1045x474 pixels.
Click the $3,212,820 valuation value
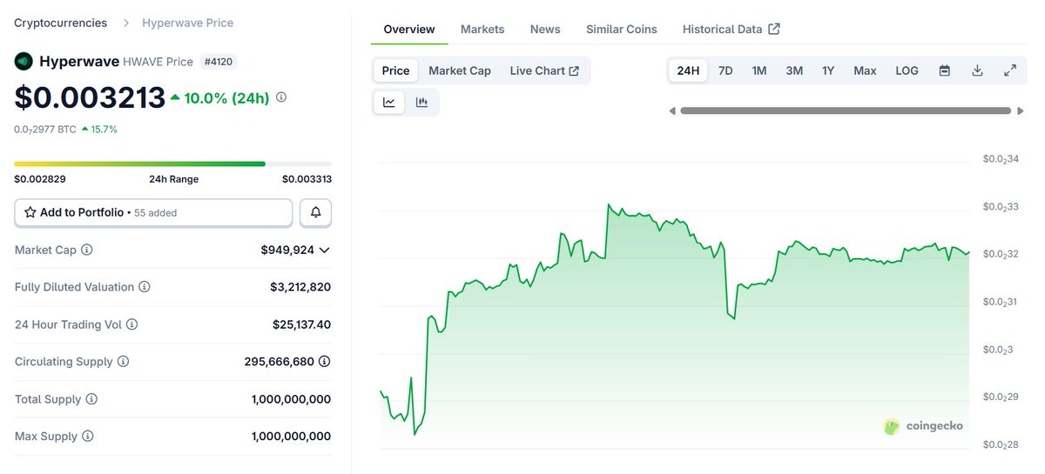(300, 287)
